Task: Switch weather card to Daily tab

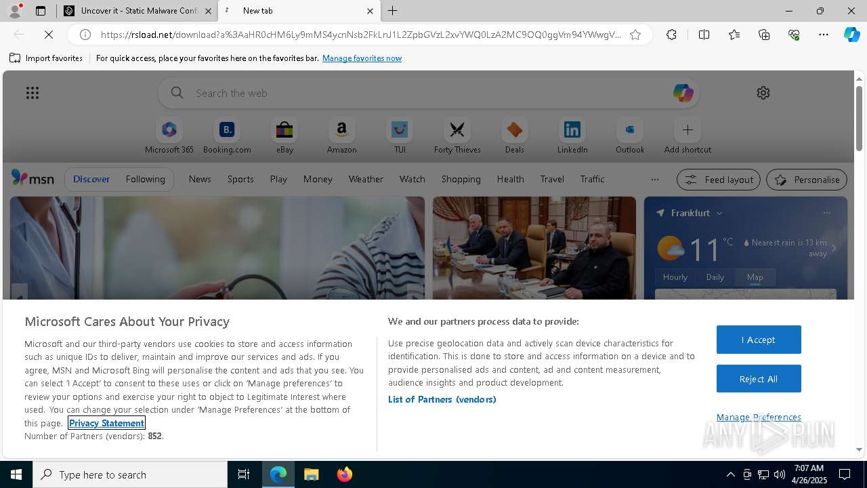Action: click(715, 277)
